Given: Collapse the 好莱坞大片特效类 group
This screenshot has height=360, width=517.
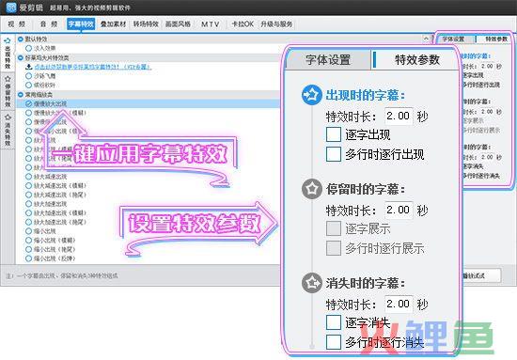Looking at the screenshot, I should [x=21, y=57].
